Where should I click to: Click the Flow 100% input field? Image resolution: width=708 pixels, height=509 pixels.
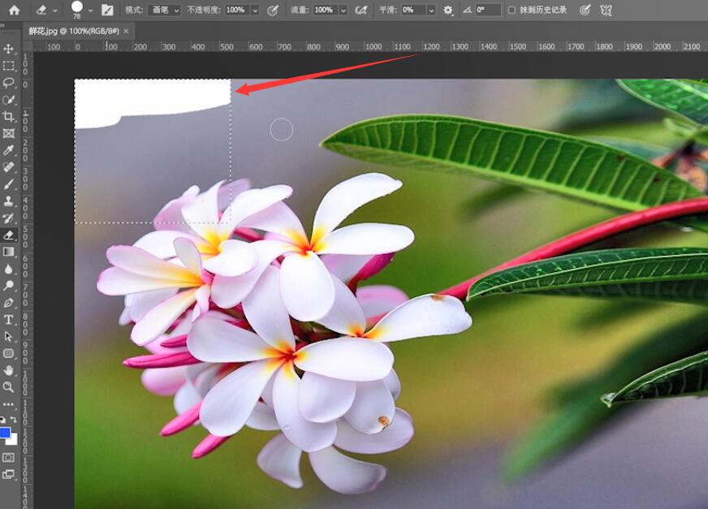pyautogui.click(x=326, y=10)
